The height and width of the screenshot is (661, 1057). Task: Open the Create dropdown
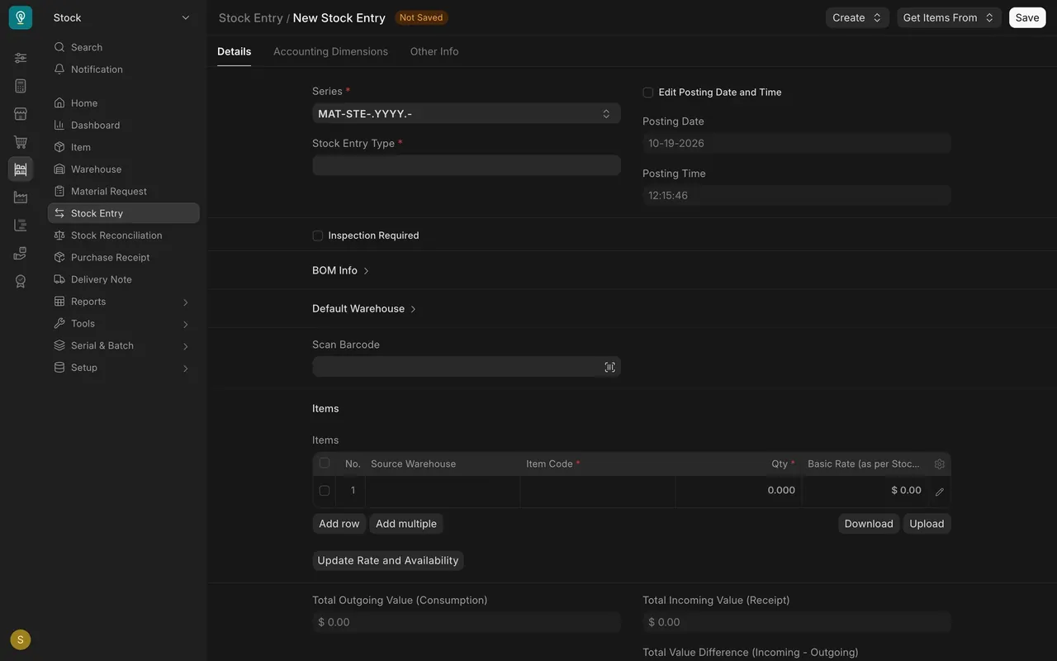click(857, 17)
